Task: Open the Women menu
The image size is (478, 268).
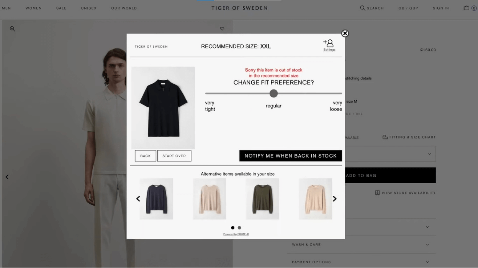Action: 33,8
